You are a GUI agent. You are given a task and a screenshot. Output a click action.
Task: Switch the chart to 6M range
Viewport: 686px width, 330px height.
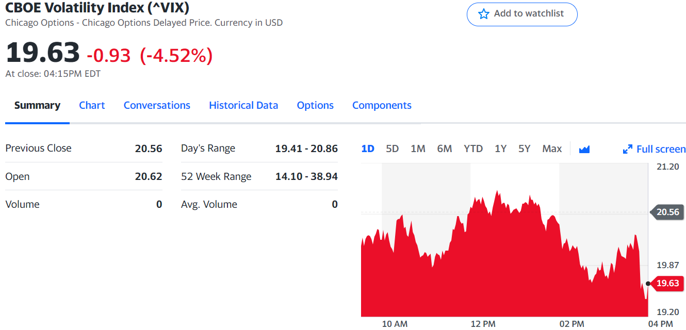(445, 148)
